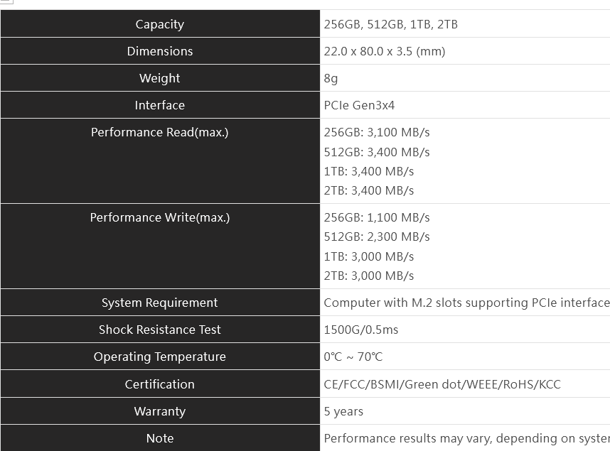
Task: Click the 512GB: 2,300 MB/s write speed
Action: coord(377,237)
